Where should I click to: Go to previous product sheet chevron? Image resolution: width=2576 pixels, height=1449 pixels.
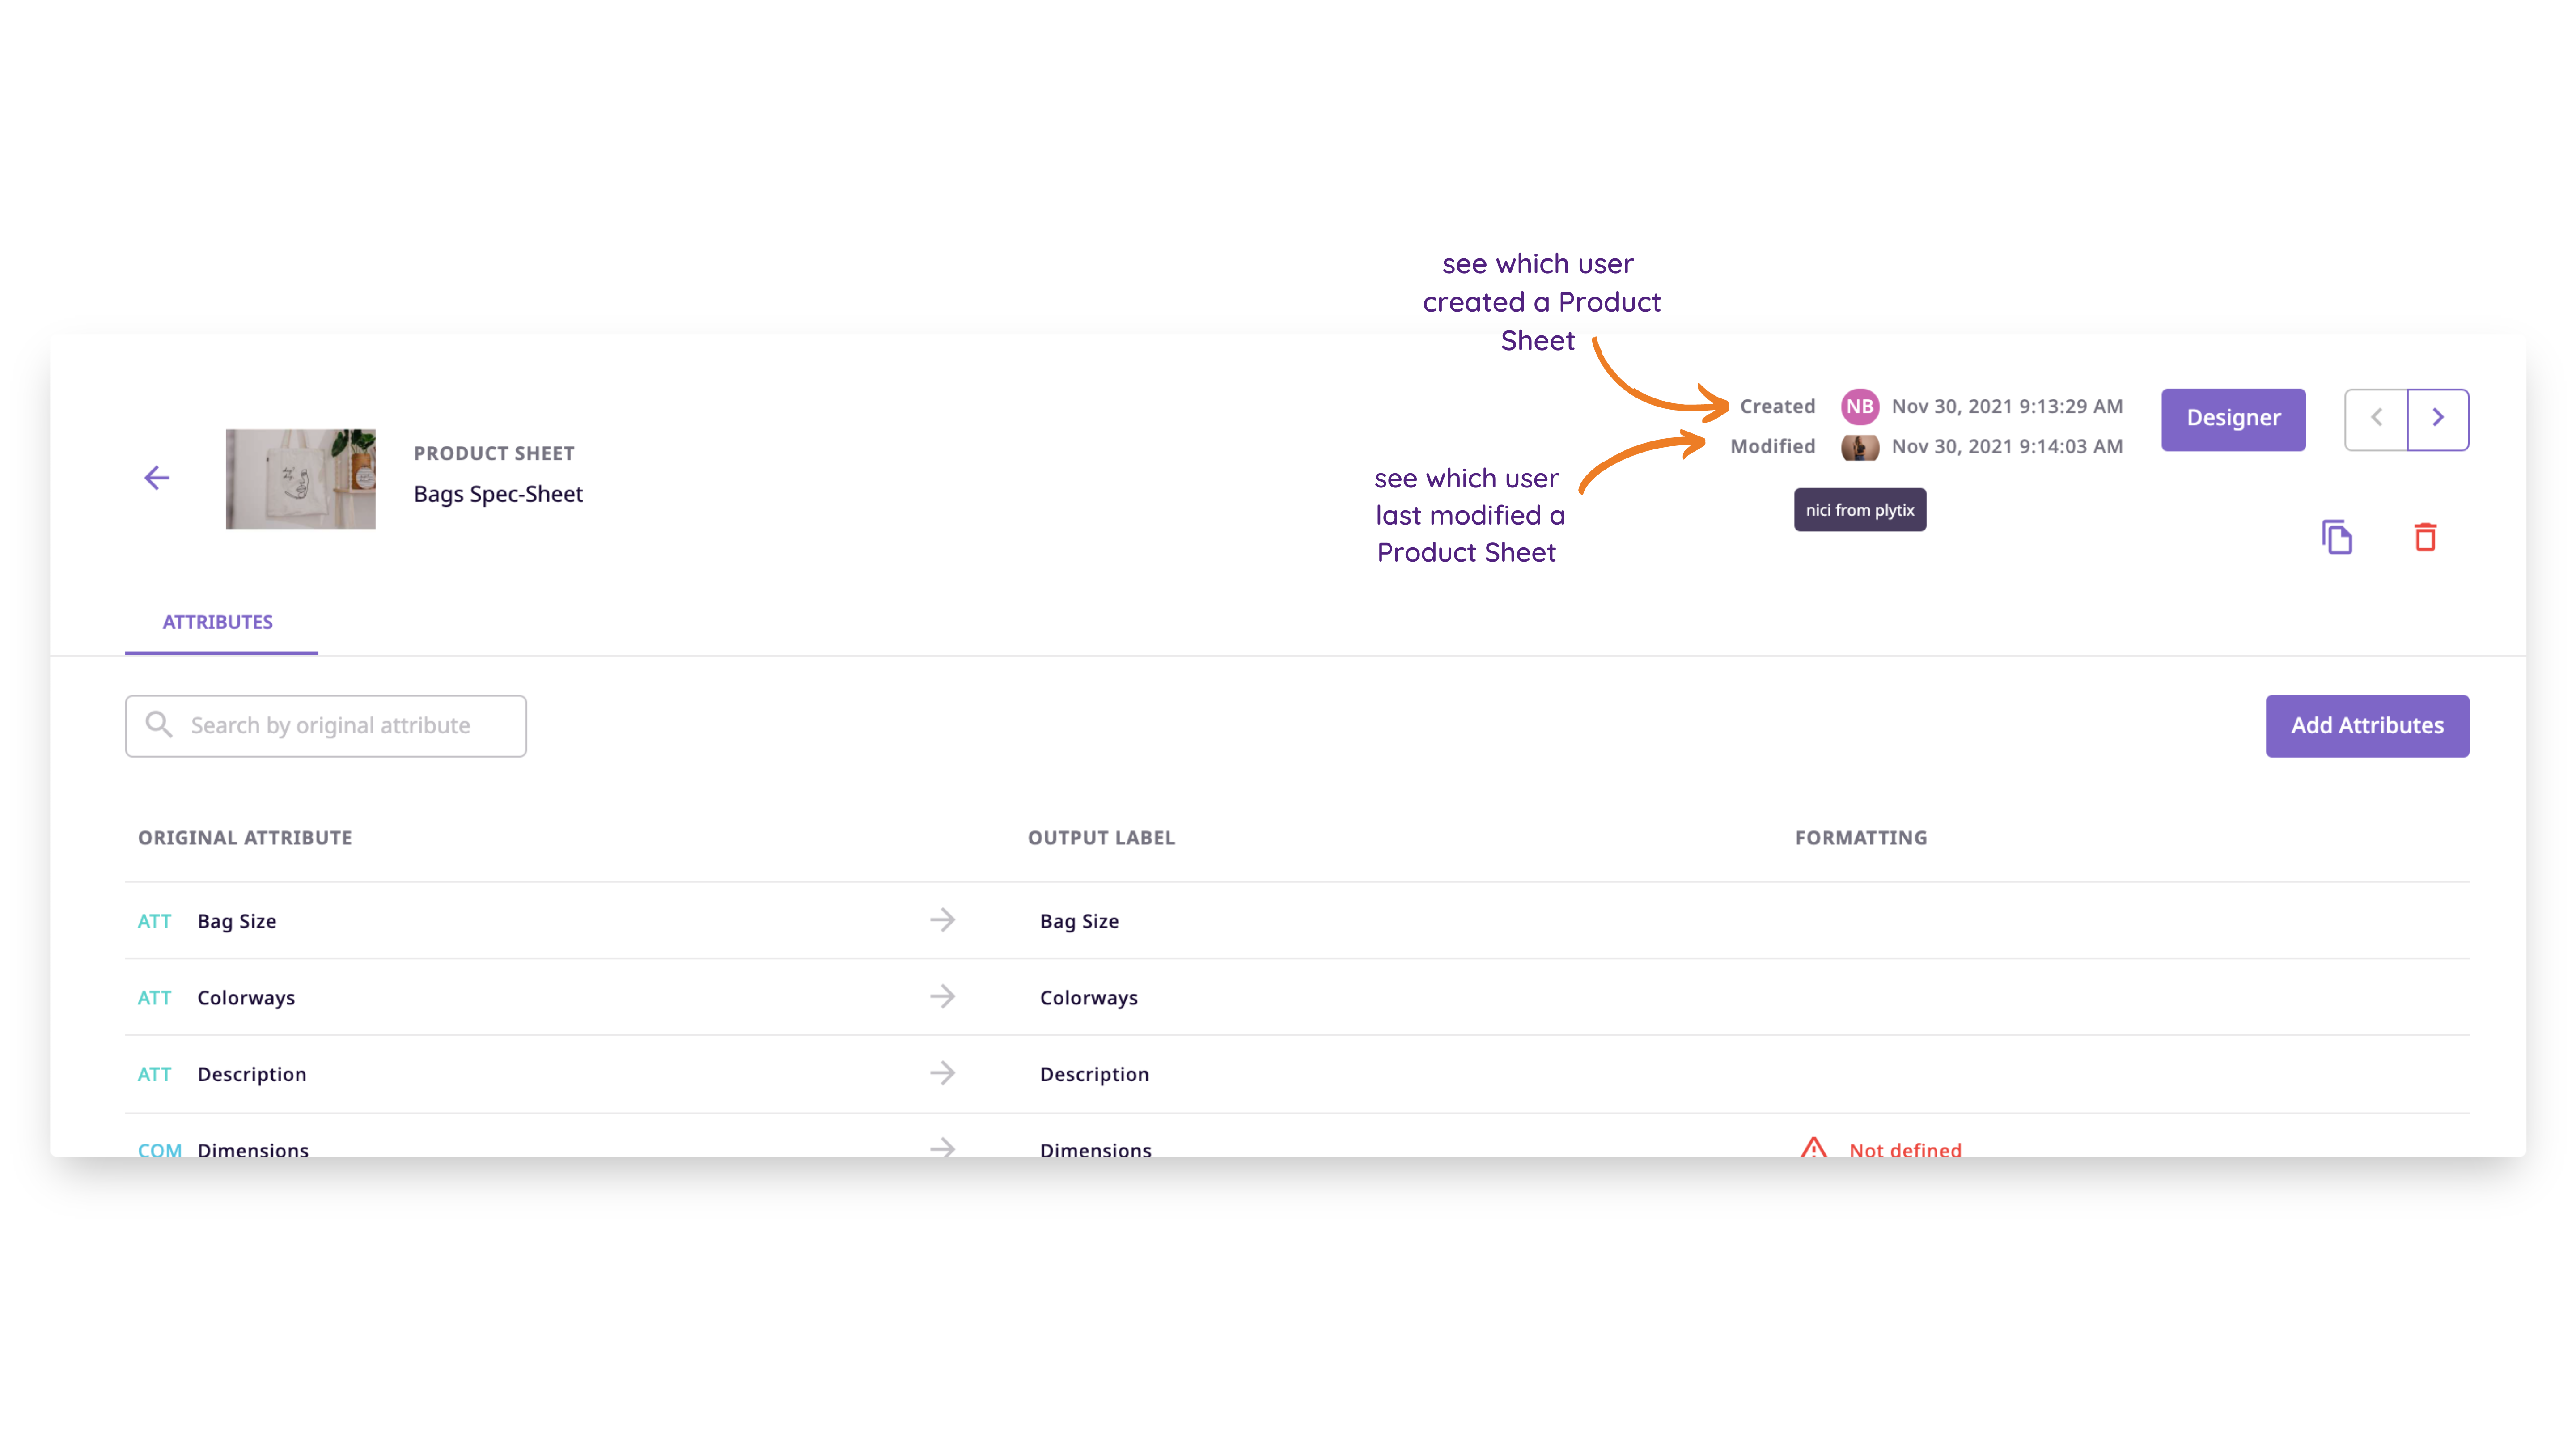point(2376,419)
